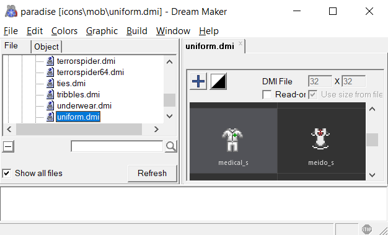Toggle Use size from file checkbox
Screen dimensions: 388x235
click(x=313, y=95)
